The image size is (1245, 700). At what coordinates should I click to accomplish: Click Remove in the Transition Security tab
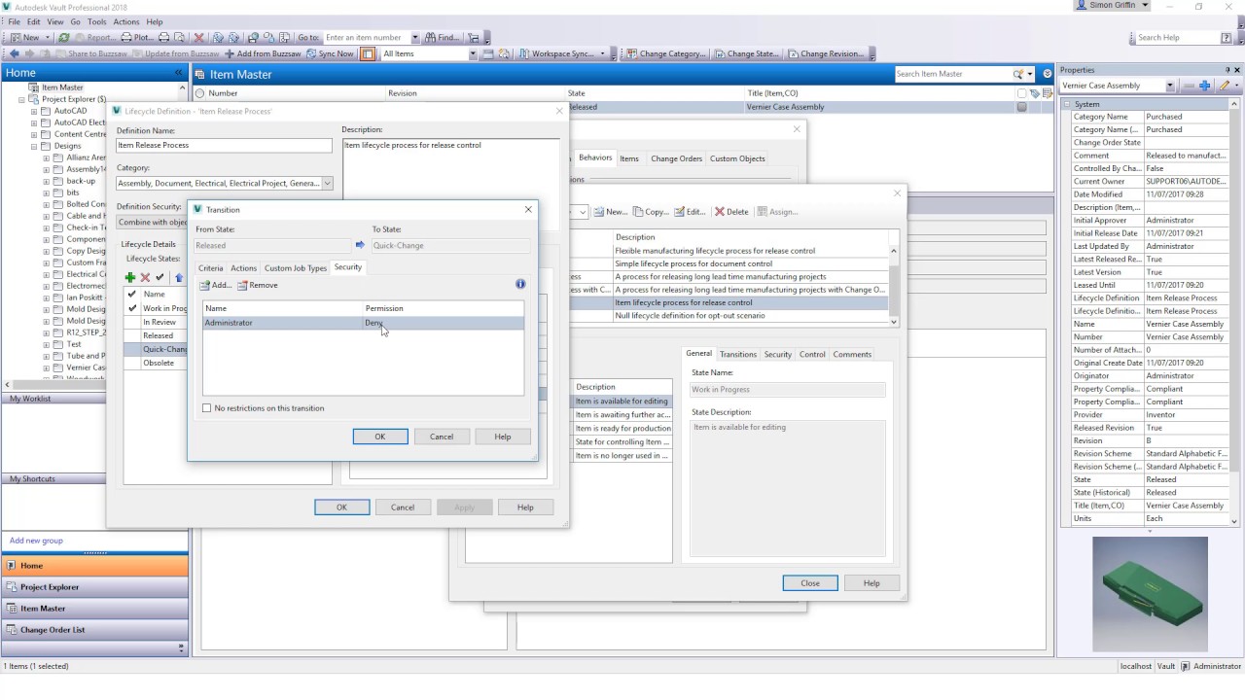(x=258, y=285)
